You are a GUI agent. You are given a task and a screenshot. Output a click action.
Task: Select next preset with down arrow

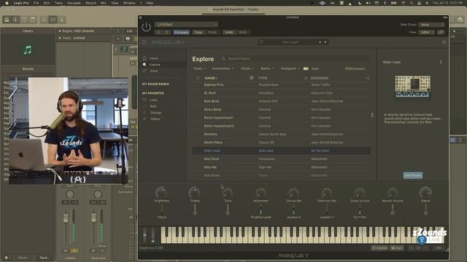point(325,42)
